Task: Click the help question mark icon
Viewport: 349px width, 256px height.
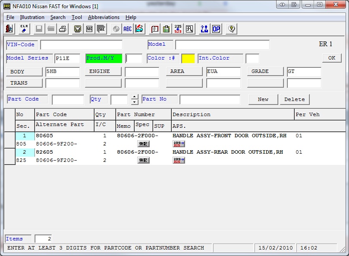Action: (x=232, y=29)
